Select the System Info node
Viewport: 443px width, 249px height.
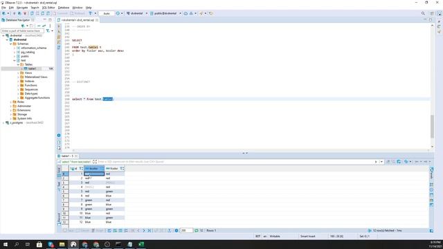point(24,118)
